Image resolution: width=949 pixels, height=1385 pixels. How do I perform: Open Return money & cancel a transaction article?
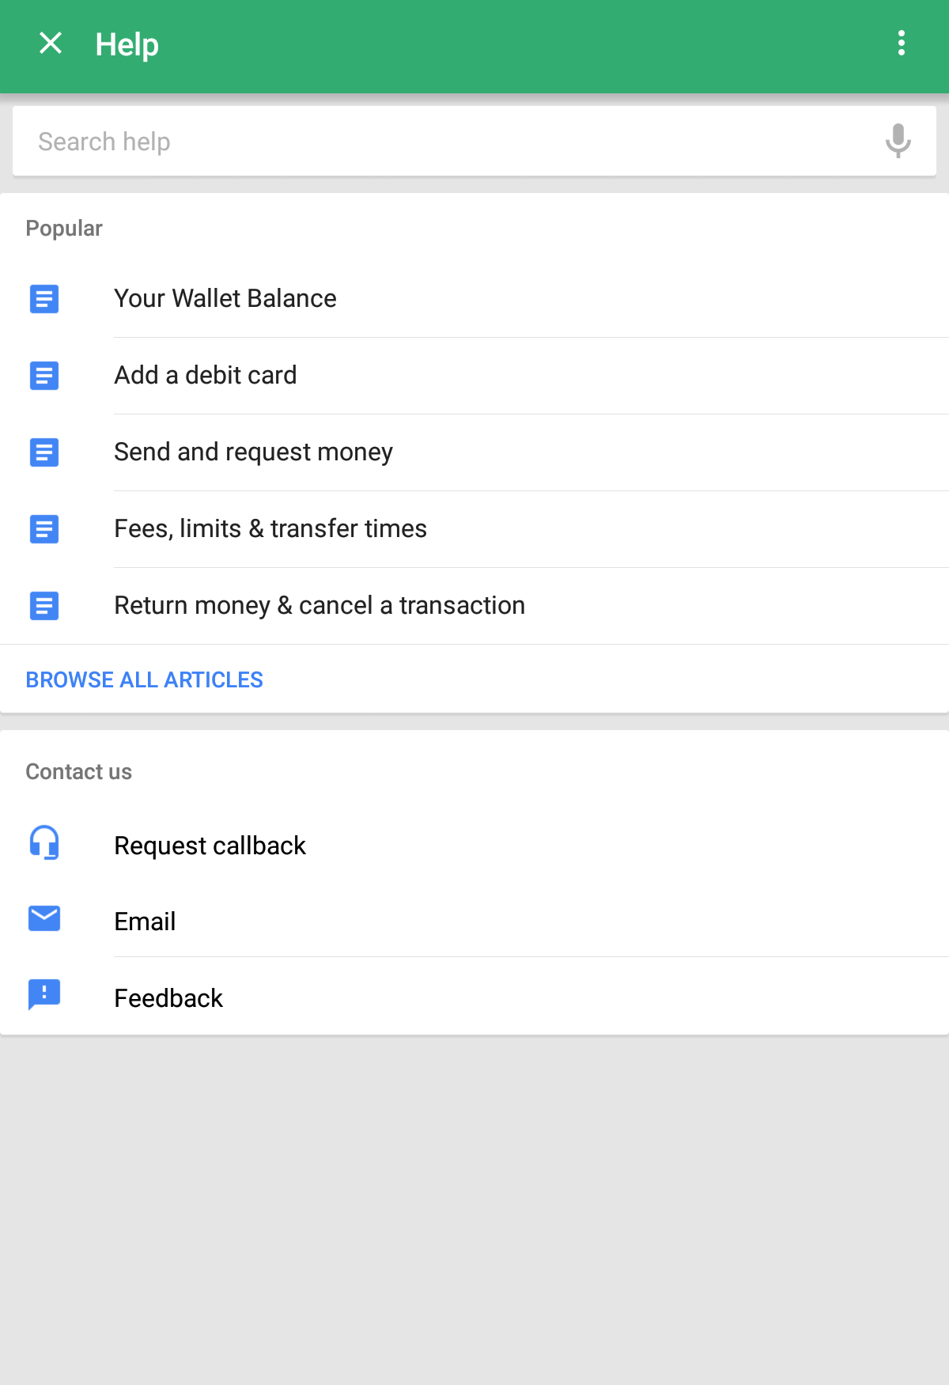(x=475, y=606)
